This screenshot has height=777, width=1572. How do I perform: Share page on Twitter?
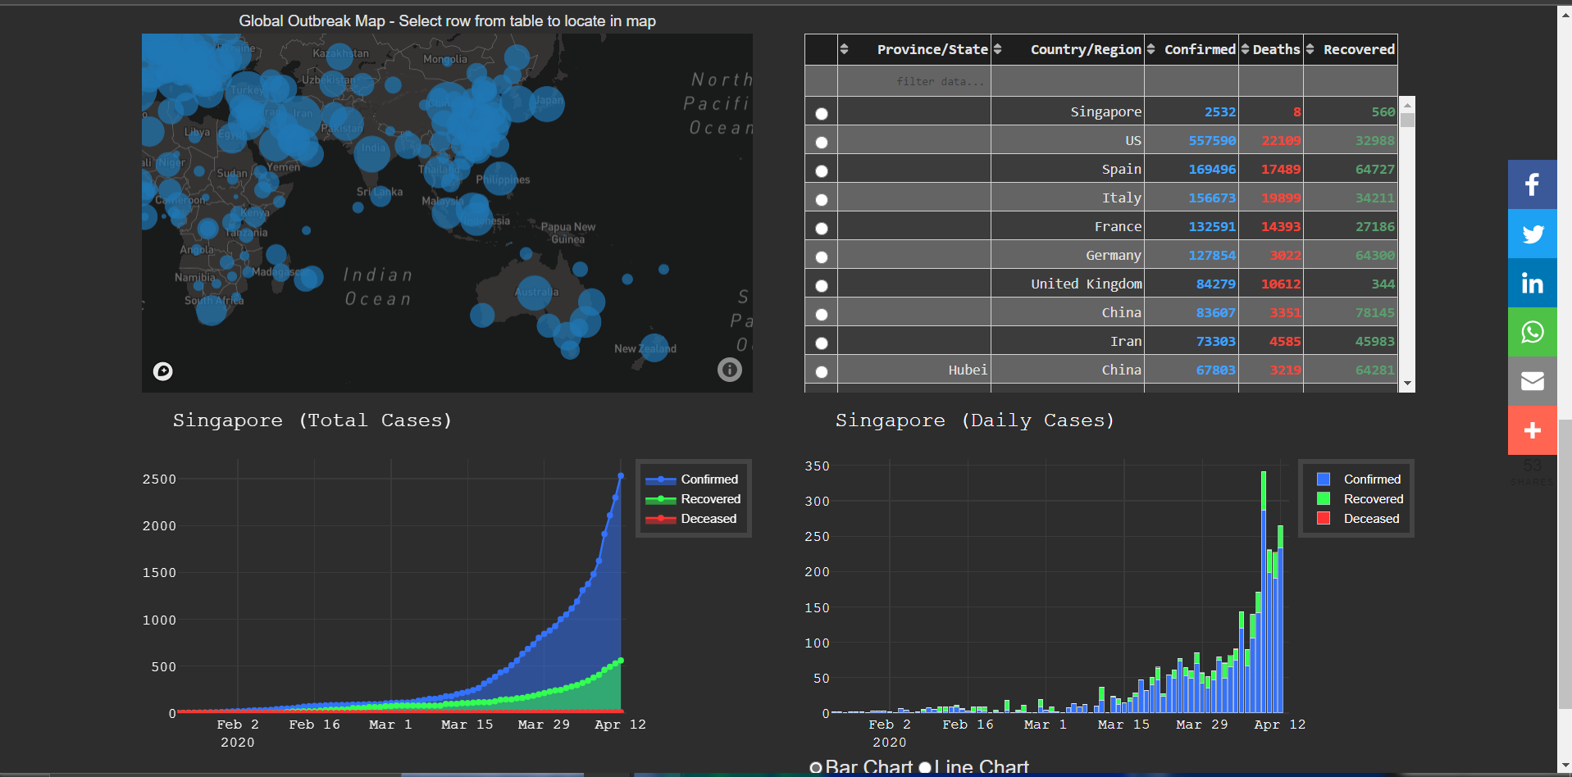pos(1532,234)
